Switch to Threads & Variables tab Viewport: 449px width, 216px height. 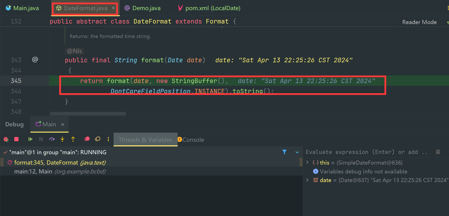145,140
